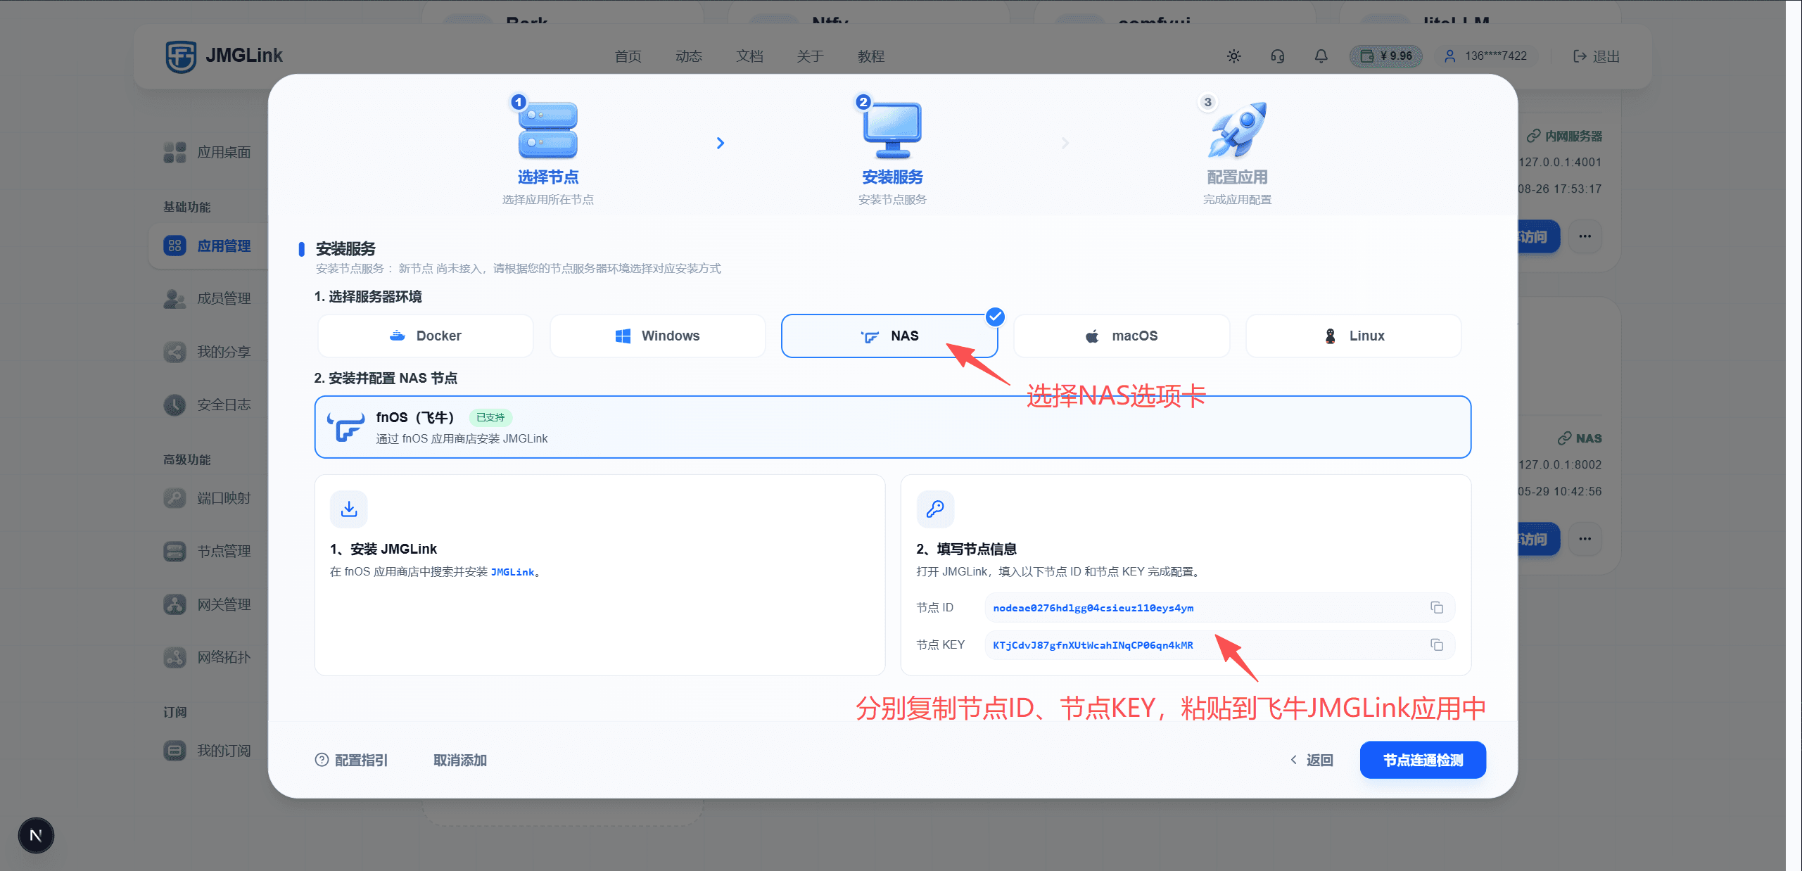This screenshot has width=1802, height=871.
Task: Choose the fnOS（飞牛）NAS option card
Action: (892, 427)
